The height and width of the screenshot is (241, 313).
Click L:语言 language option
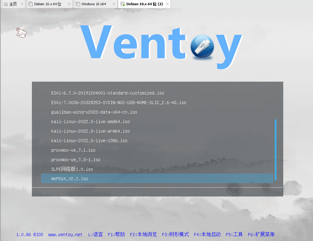[95, 235]
